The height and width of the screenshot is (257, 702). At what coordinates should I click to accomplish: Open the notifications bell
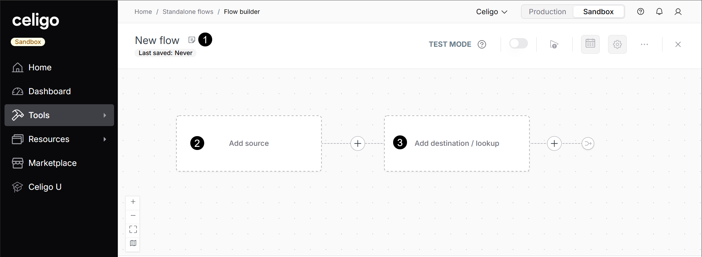pyautogui.click(x=659, y=12)
